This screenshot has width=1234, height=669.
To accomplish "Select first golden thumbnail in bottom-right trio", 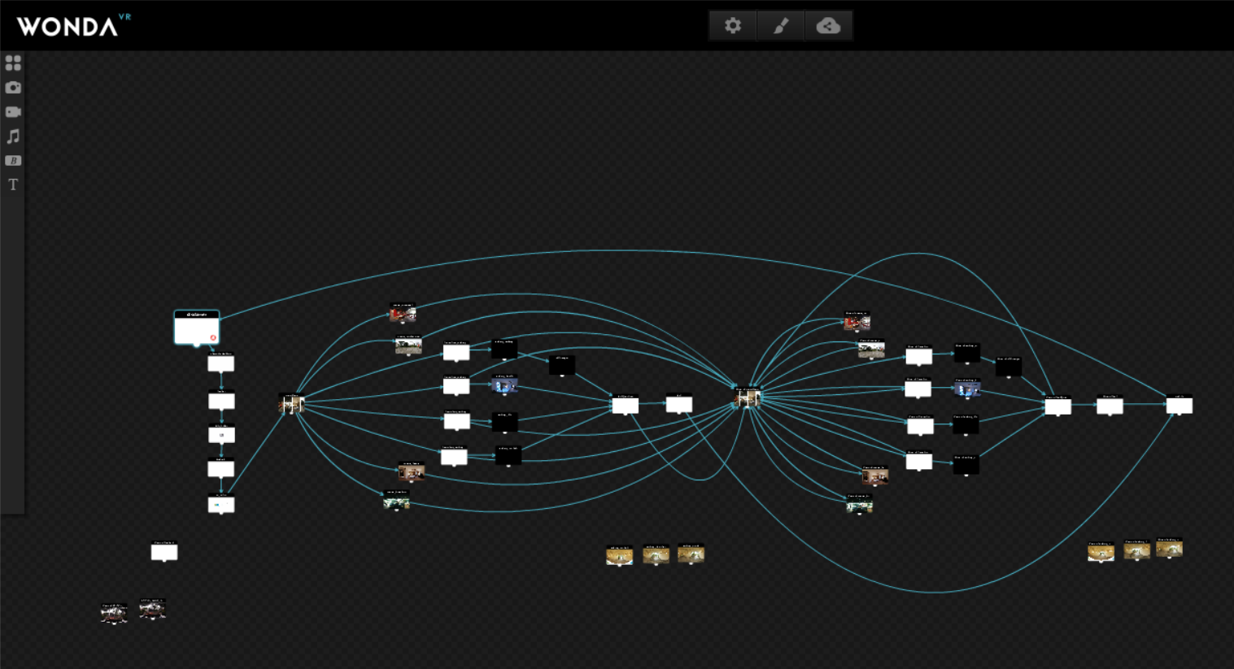I will click(1101, 552).
